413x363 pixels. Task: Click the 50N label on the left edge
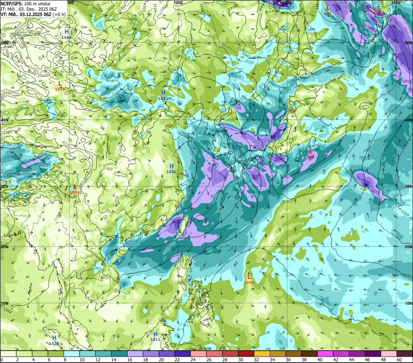point(5,43)
